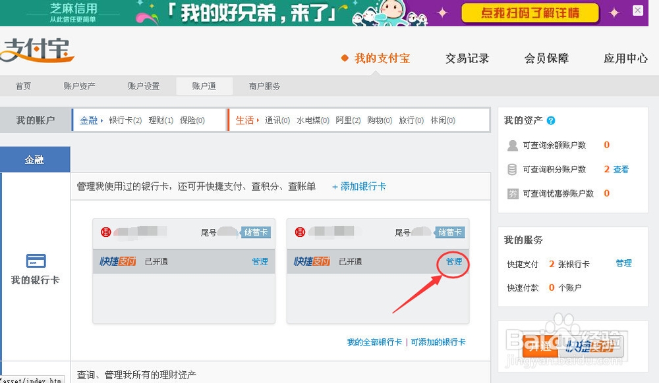
Task: Open 理财(1) filter
Action: coord(161,120)
